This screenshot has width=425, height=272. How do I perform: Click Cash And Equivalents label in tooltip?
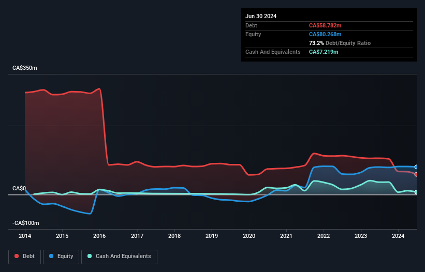[x=273, y=52]
